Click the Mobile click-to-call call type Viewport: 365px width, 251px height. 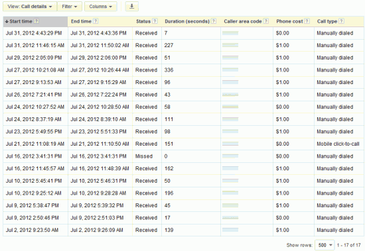(338, 144)
